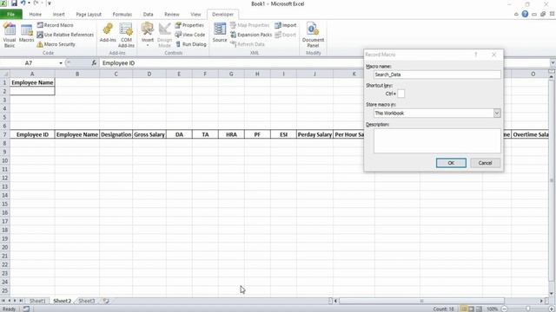Screen dimensions: 556x312
Task: Click the XML Export button
Action: pos(286,35)
